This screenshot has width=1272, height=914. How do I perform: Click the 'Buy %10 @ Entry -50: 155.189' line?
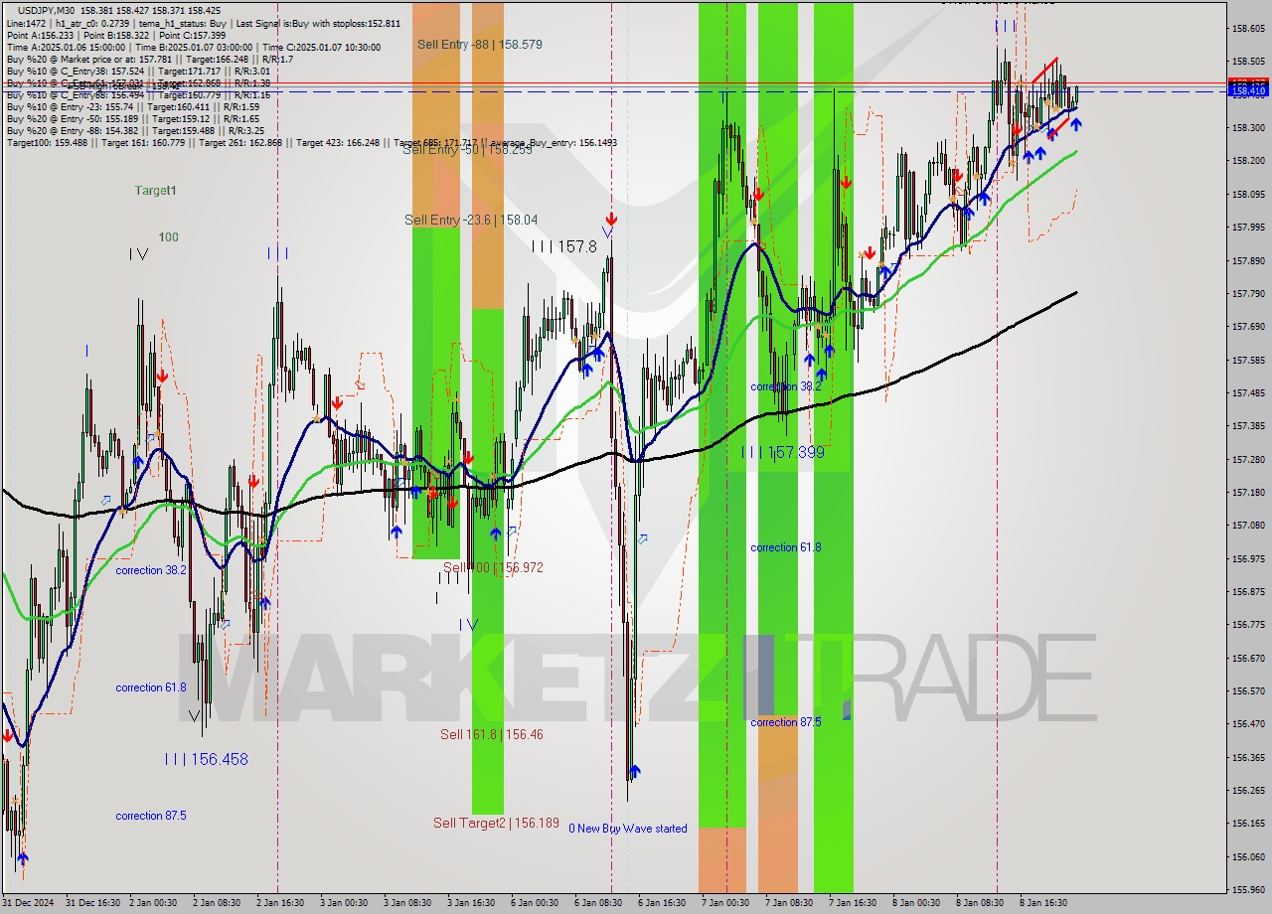coord(134,118)
